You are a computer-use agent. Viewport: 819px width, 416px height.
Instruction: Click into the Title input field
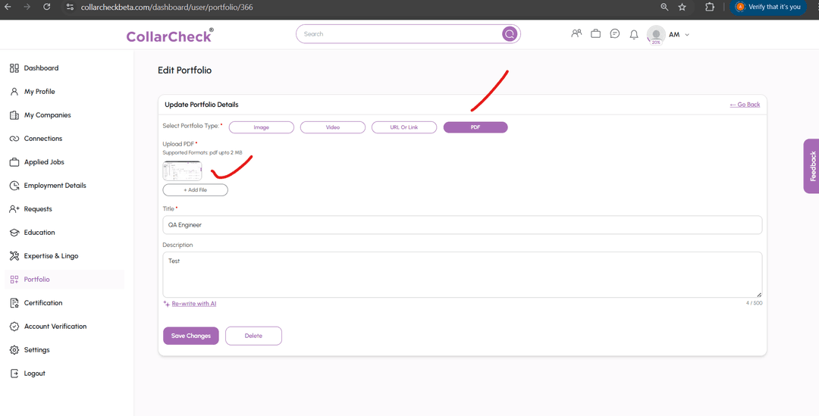[x=462, y=225]
